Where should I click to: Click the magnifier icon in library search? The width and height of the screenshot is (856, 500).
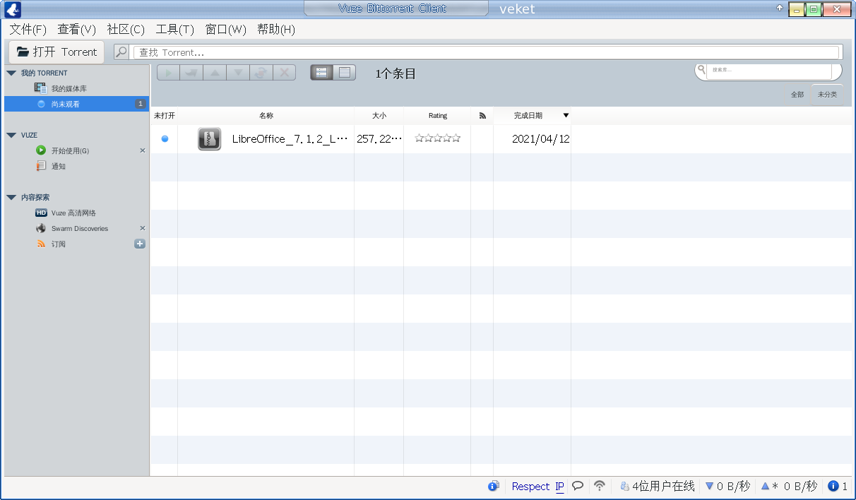click(x=701, y=69)
